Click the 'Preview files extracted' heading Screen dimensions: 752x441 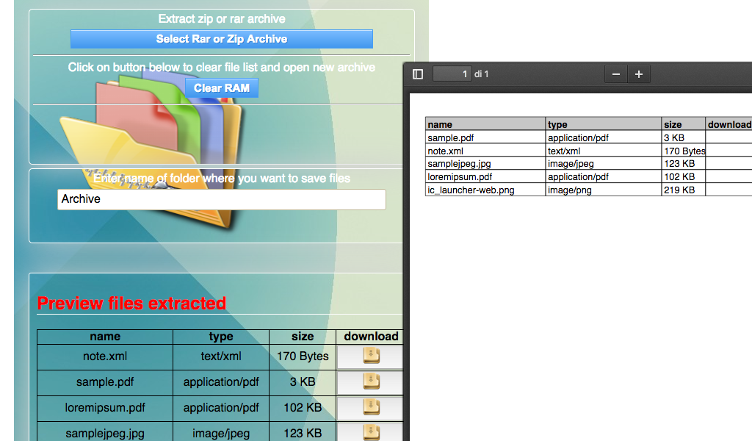coord(132,303)
